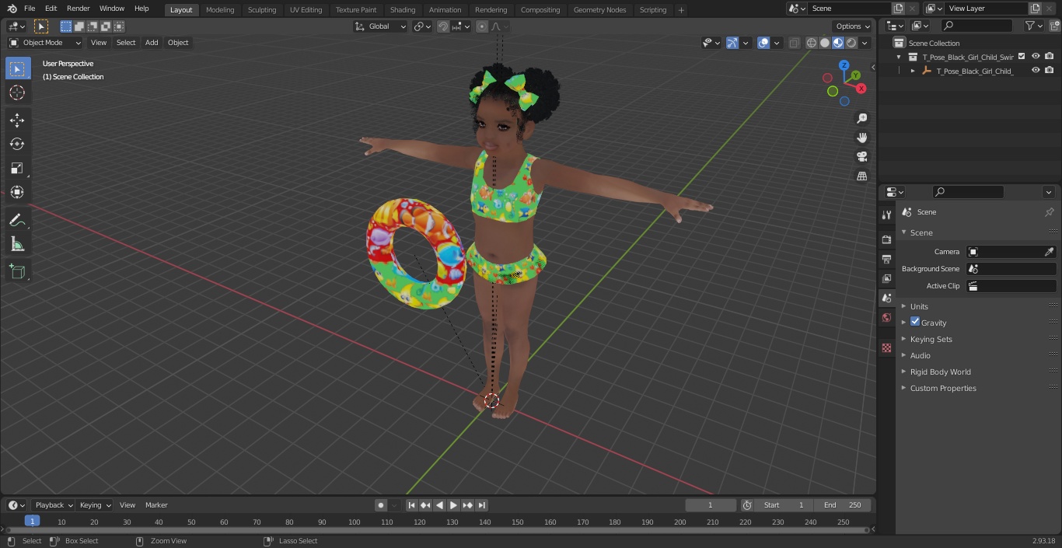Open the viewport Options dropdown
Viewport: 1062px width, 548px height.
point(853,26)
